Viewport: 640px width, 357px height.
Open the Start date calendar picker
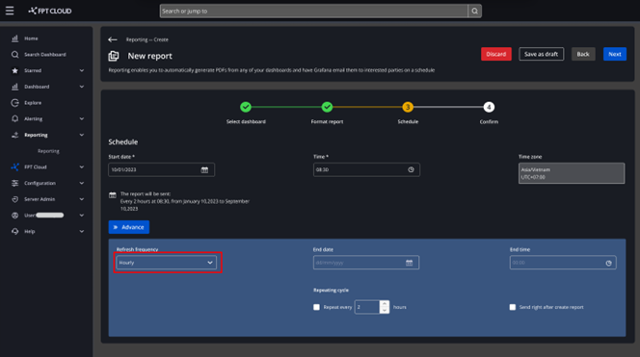204,170
